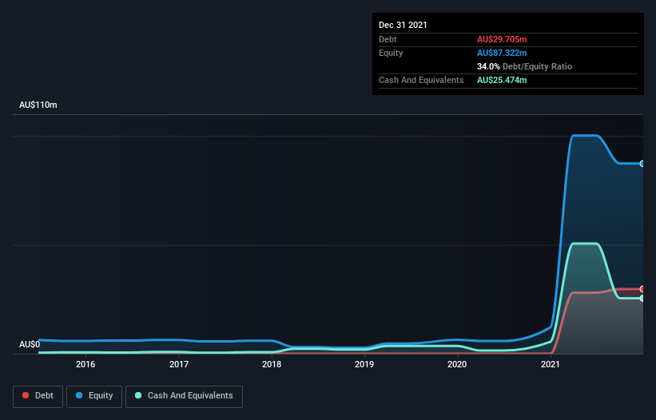Click the 2016 x-axis label

point(85,364)
